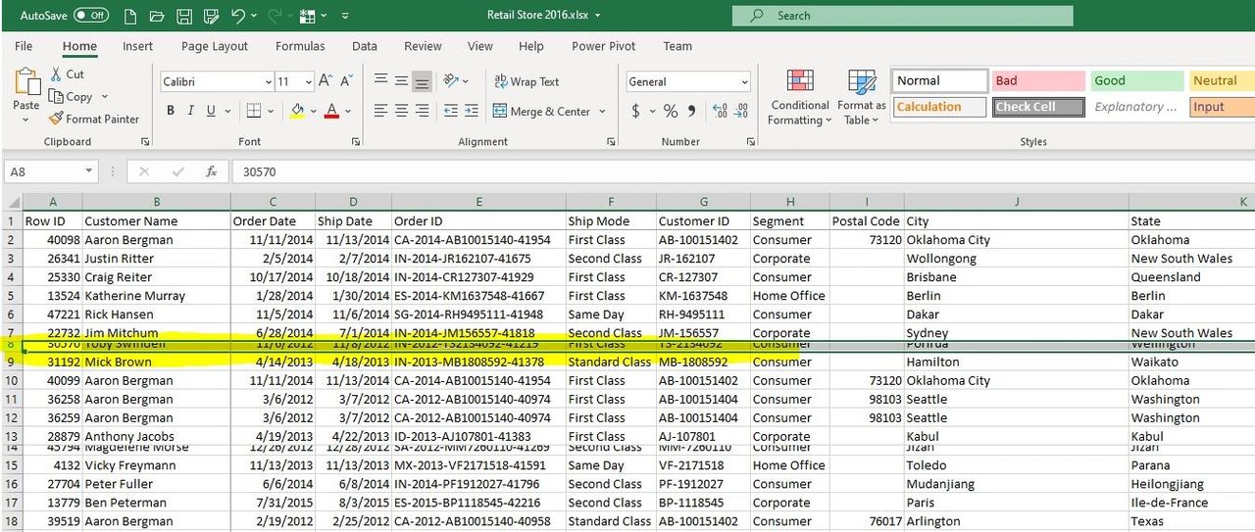The width and height of the screenshot is (1255, 532).
Task: Click the Percent Style icon
Action: [x=671, y=111]
